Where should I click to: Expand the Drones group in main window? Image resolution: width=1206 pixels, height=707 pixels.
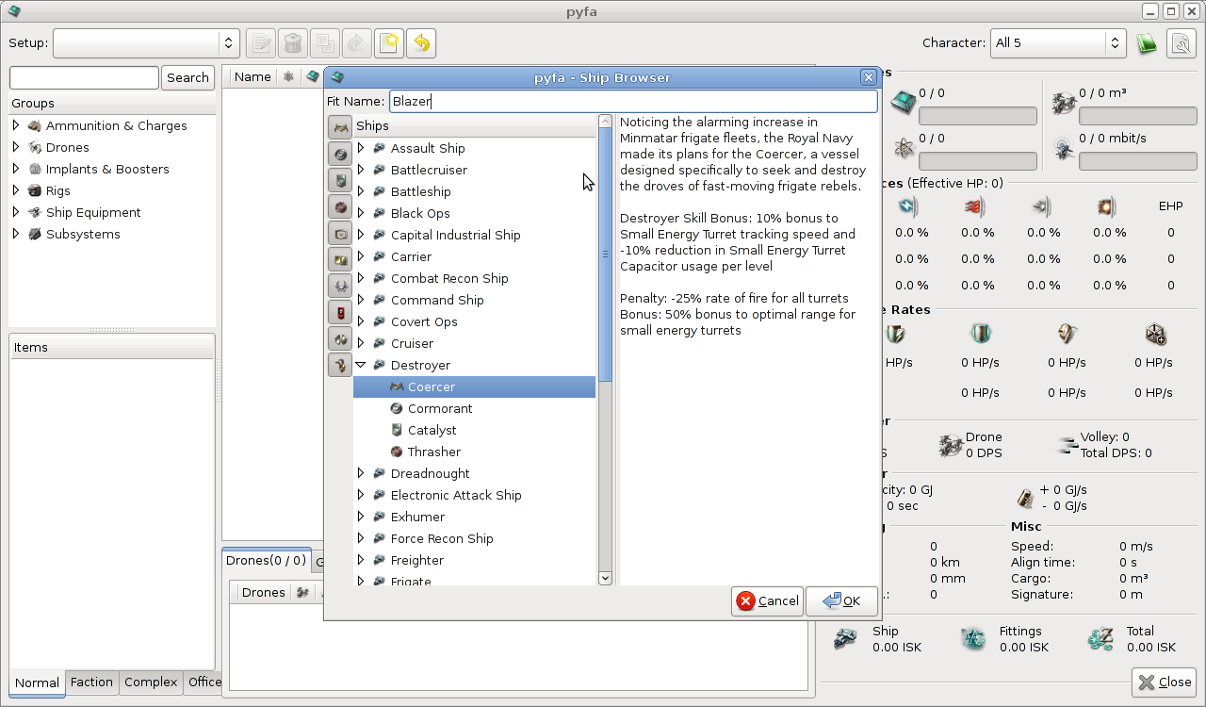pos(16,147)
